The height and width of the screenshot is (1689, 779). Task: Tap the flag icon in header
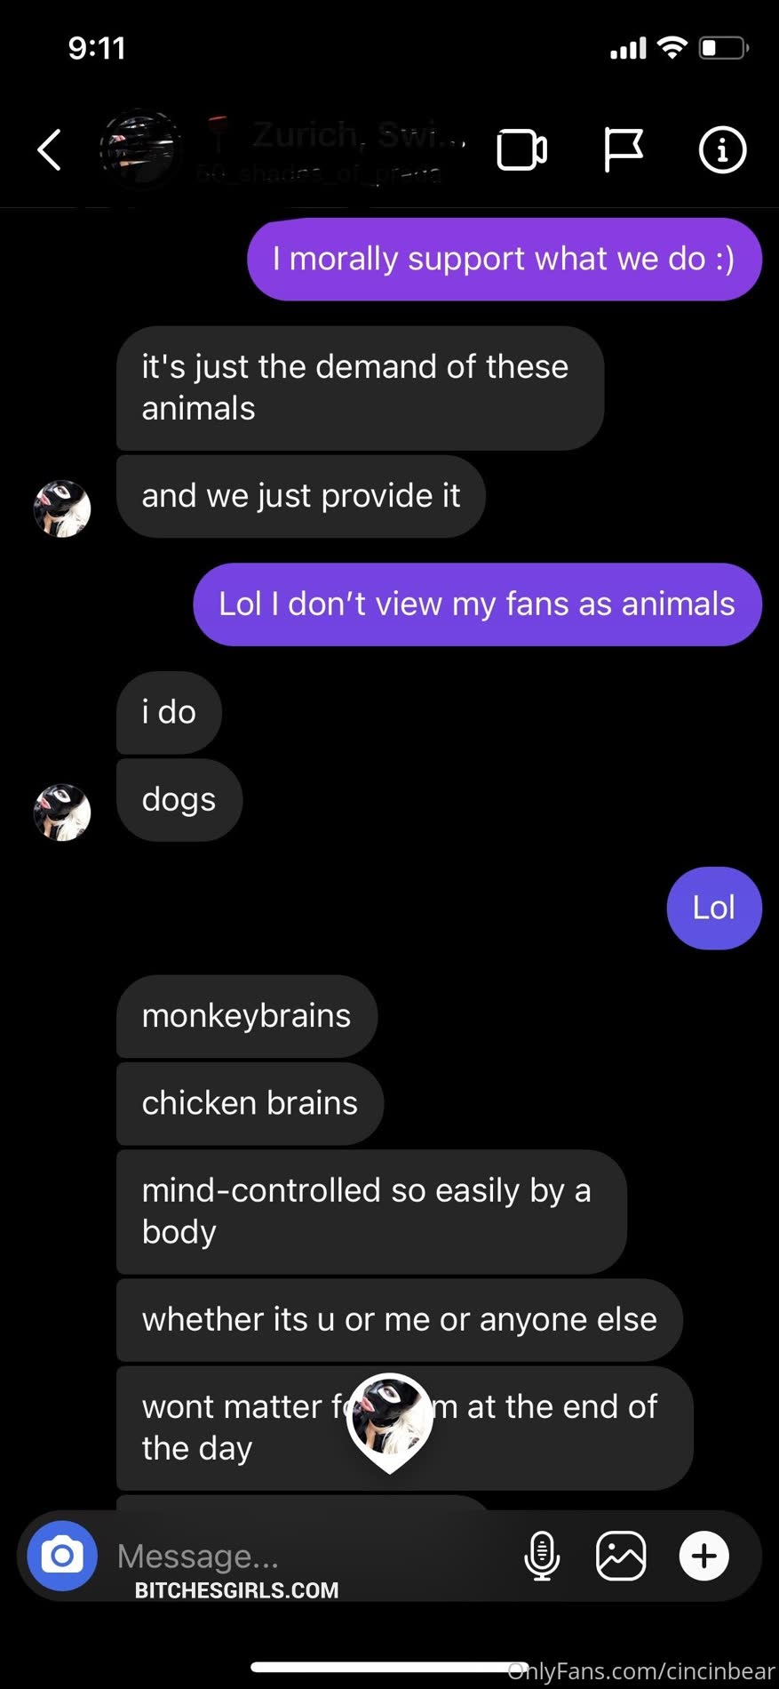pos(623,149)
